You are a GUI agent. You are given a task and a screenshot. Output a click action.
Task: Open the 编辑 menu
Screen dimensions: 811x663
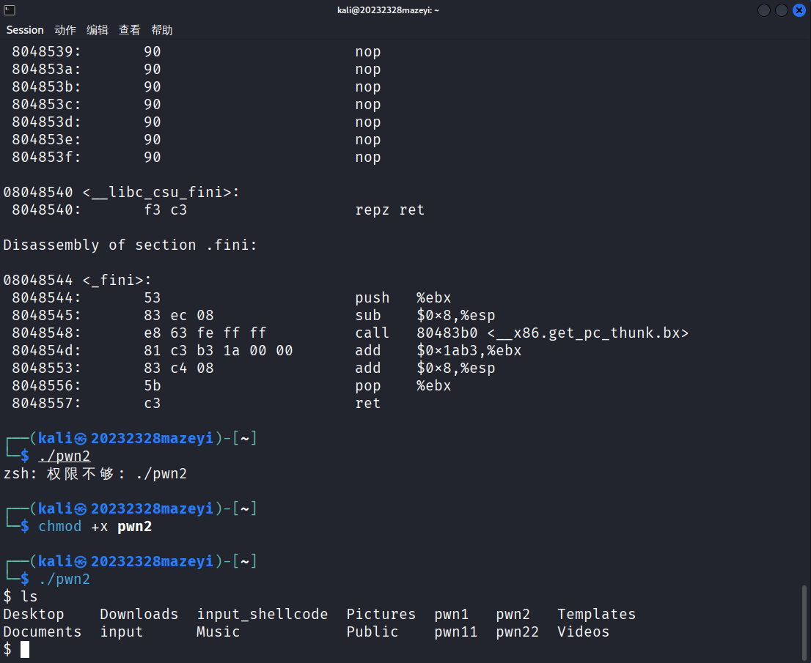coord(98,30)
